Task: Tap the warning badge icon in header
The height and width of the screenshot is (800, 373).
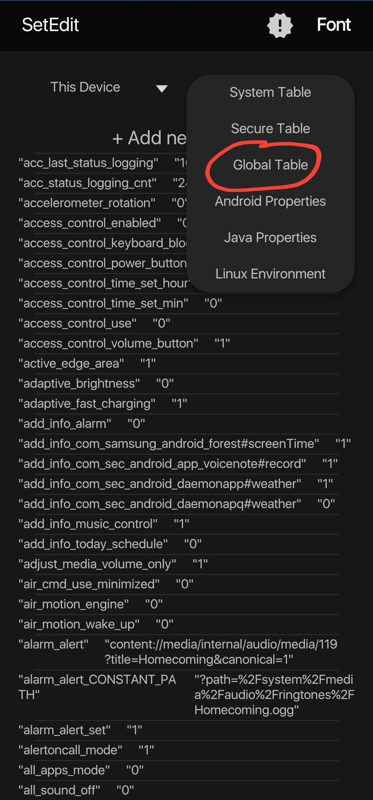Action: pyautogui.click(x=280, y=25)
